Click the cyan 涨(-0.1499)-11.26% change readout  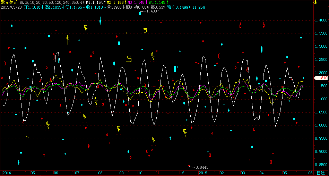(186, 7)
